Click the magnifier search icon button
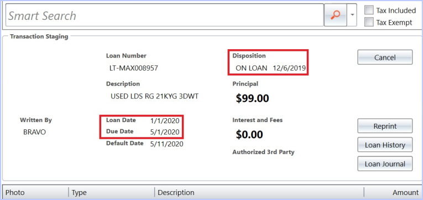Viewport: 423px width, 200px height. pos(335,15)
